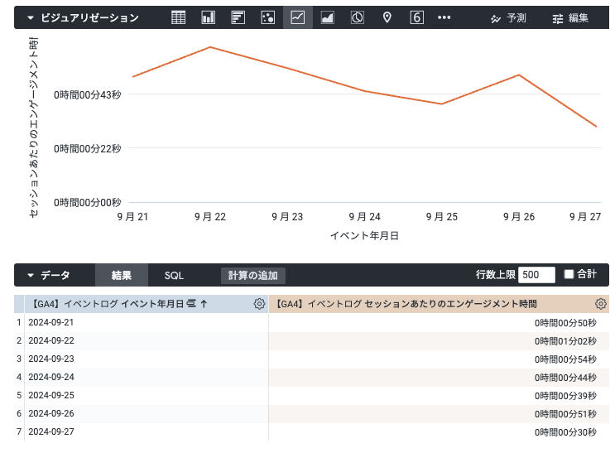Click the 行数上限 input field
The height and width of the screenshot is (453, 615).
(536, 275)
